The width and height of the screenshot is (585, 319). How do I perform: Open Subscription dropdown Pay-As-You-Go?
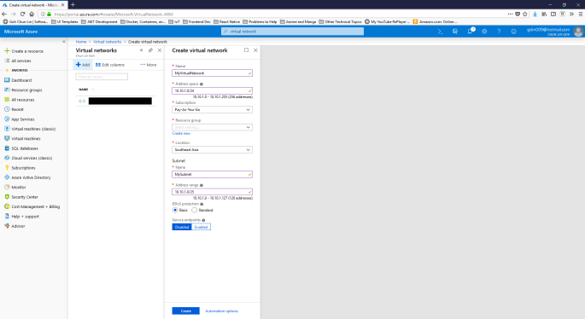(212, 109)
